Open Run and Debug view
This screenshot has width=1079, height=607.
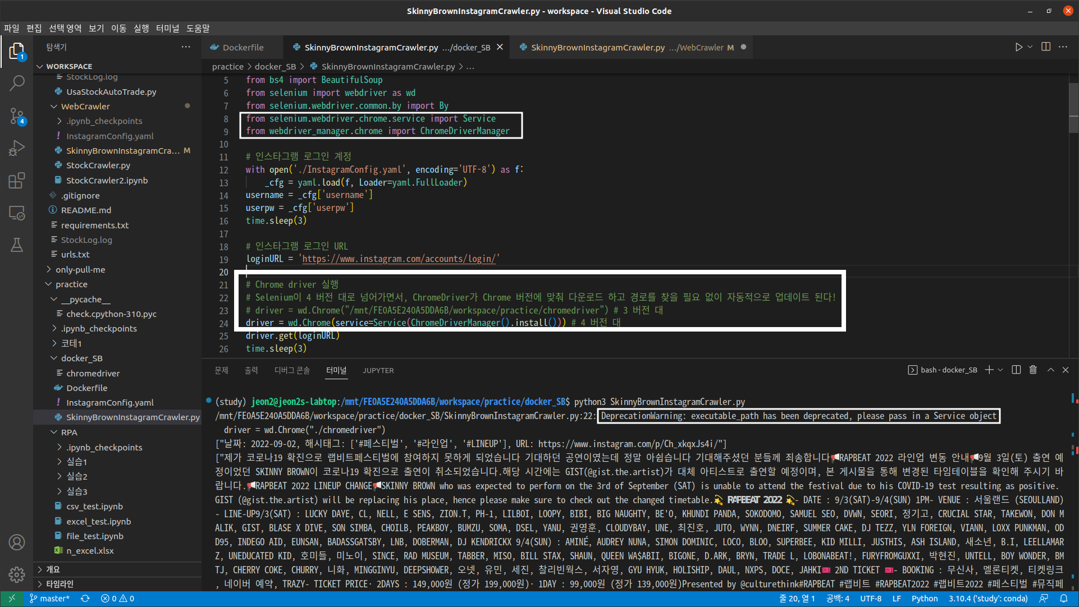pos(17,148)
